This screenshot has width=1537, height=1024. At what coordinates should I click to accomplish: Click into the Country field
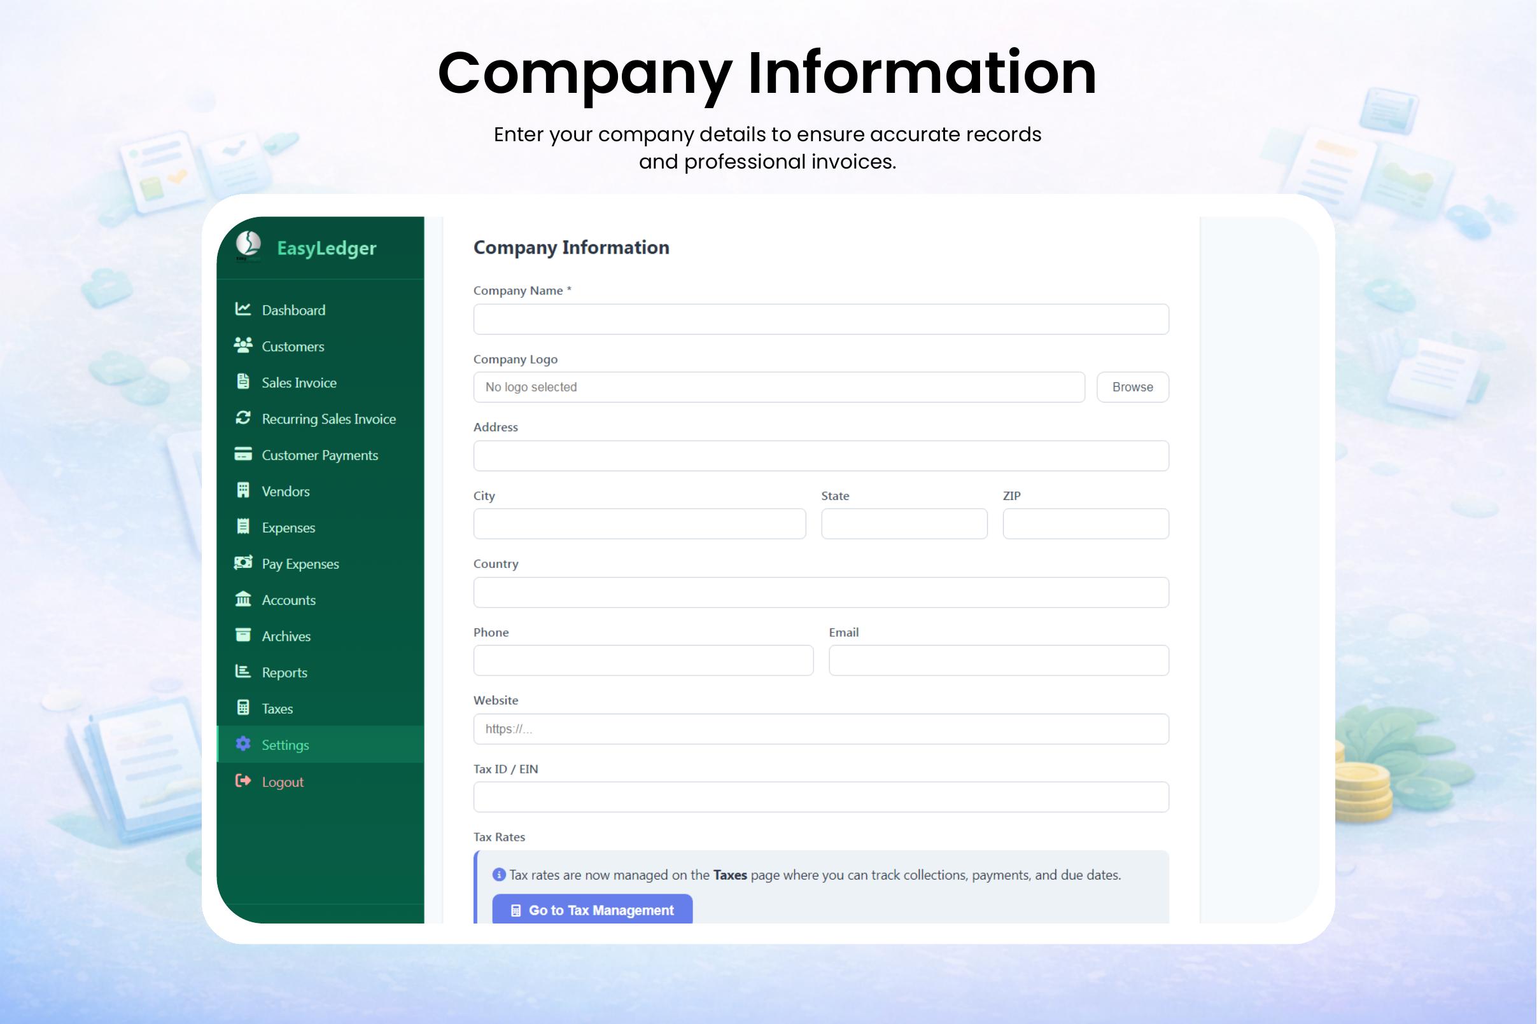tap(821, 592)
